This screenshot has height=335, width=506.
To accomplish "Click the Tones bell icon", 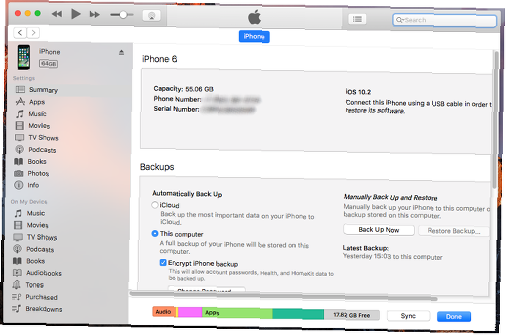I will [17, 285].
